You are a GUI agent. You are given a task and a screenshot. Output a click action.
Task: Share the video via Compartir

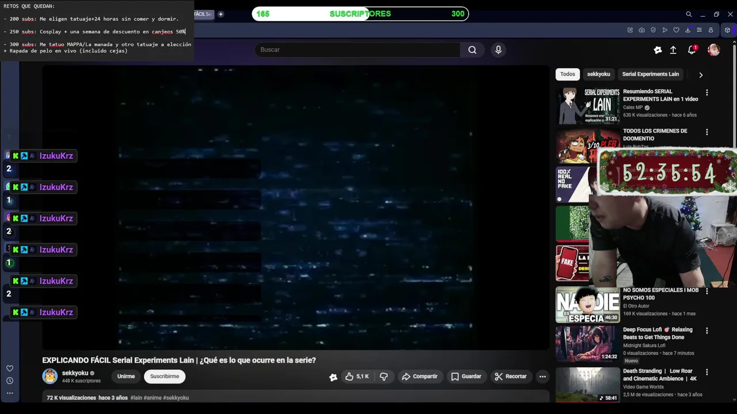pos(420,377)
